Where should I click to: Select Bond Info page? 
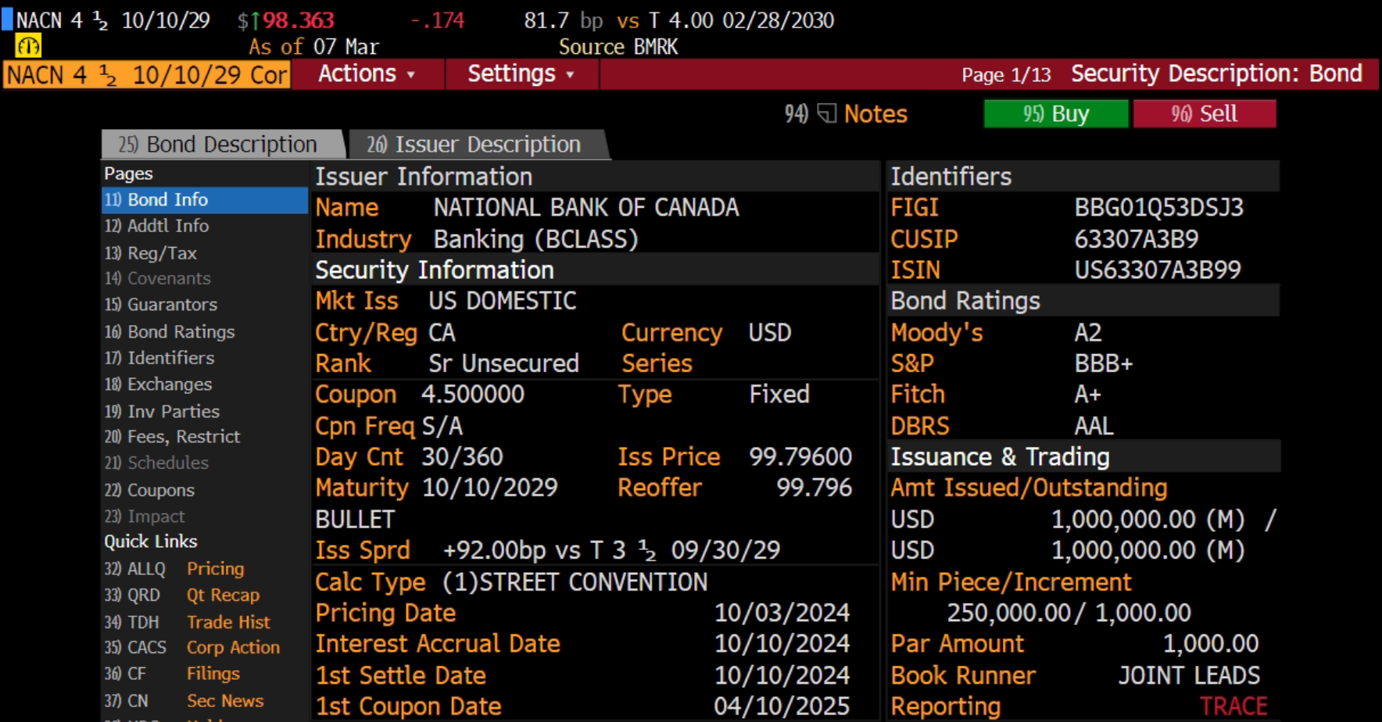pyautogui.click(x=205, y=200)
